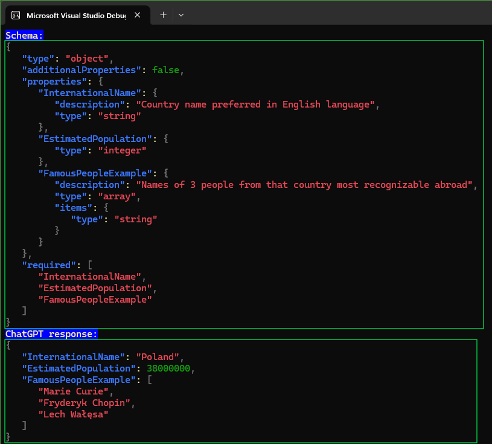Close the Microsoft Visual Studio Debug tab

click(137, 15)
